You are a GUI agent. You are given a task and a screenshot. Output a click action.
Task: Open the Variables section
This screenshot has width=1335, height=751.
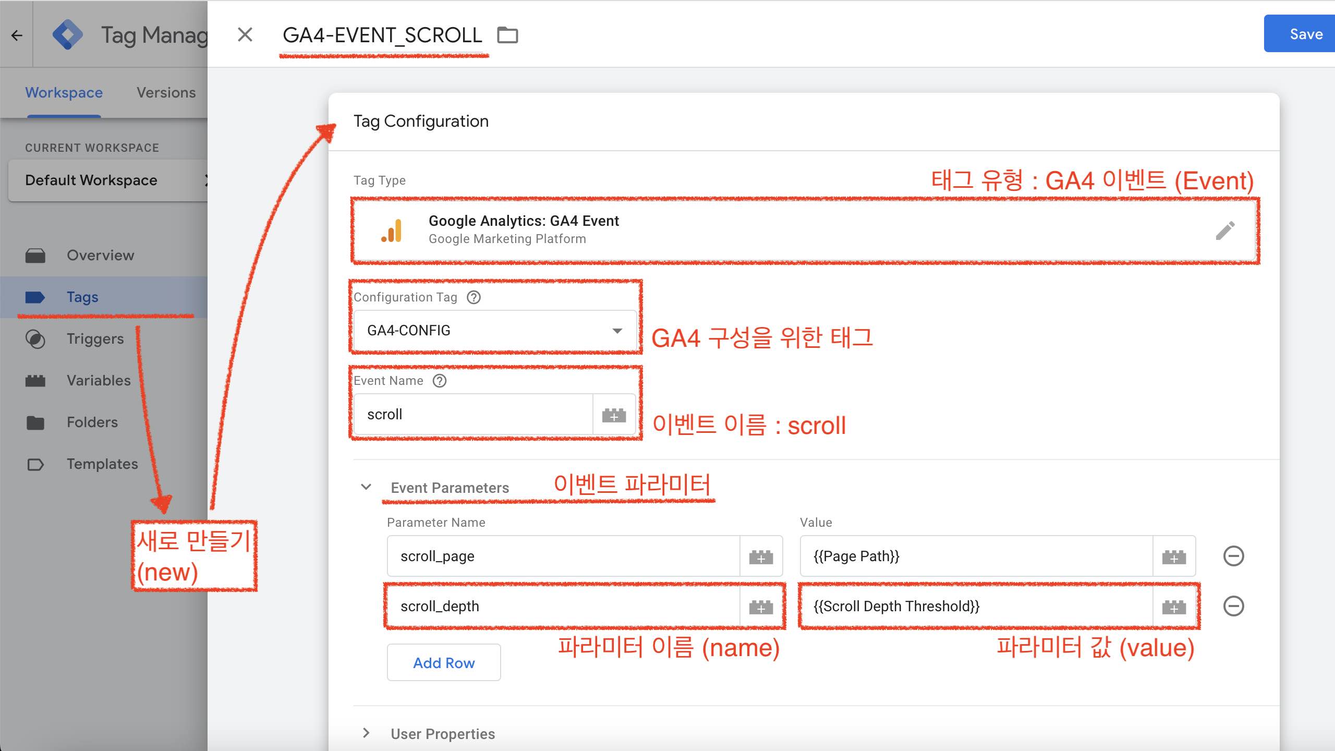(98, 380)
